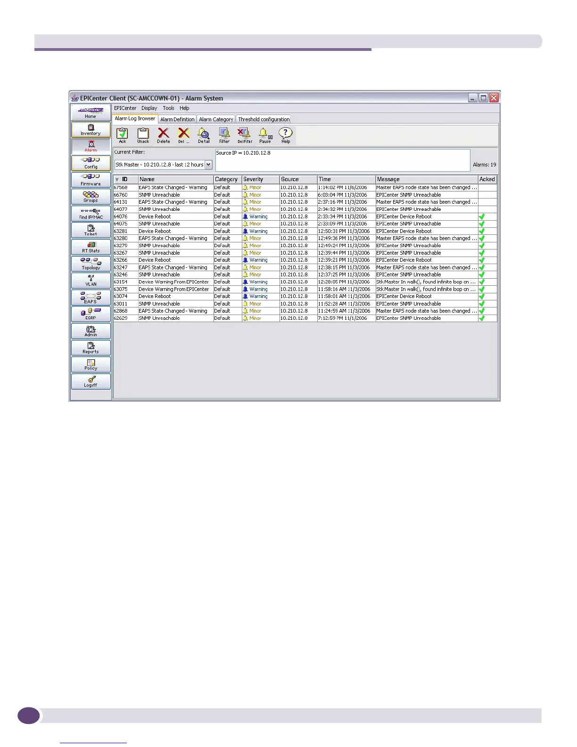Open the Topology module

pyautogui.click(x=91, y=264)
